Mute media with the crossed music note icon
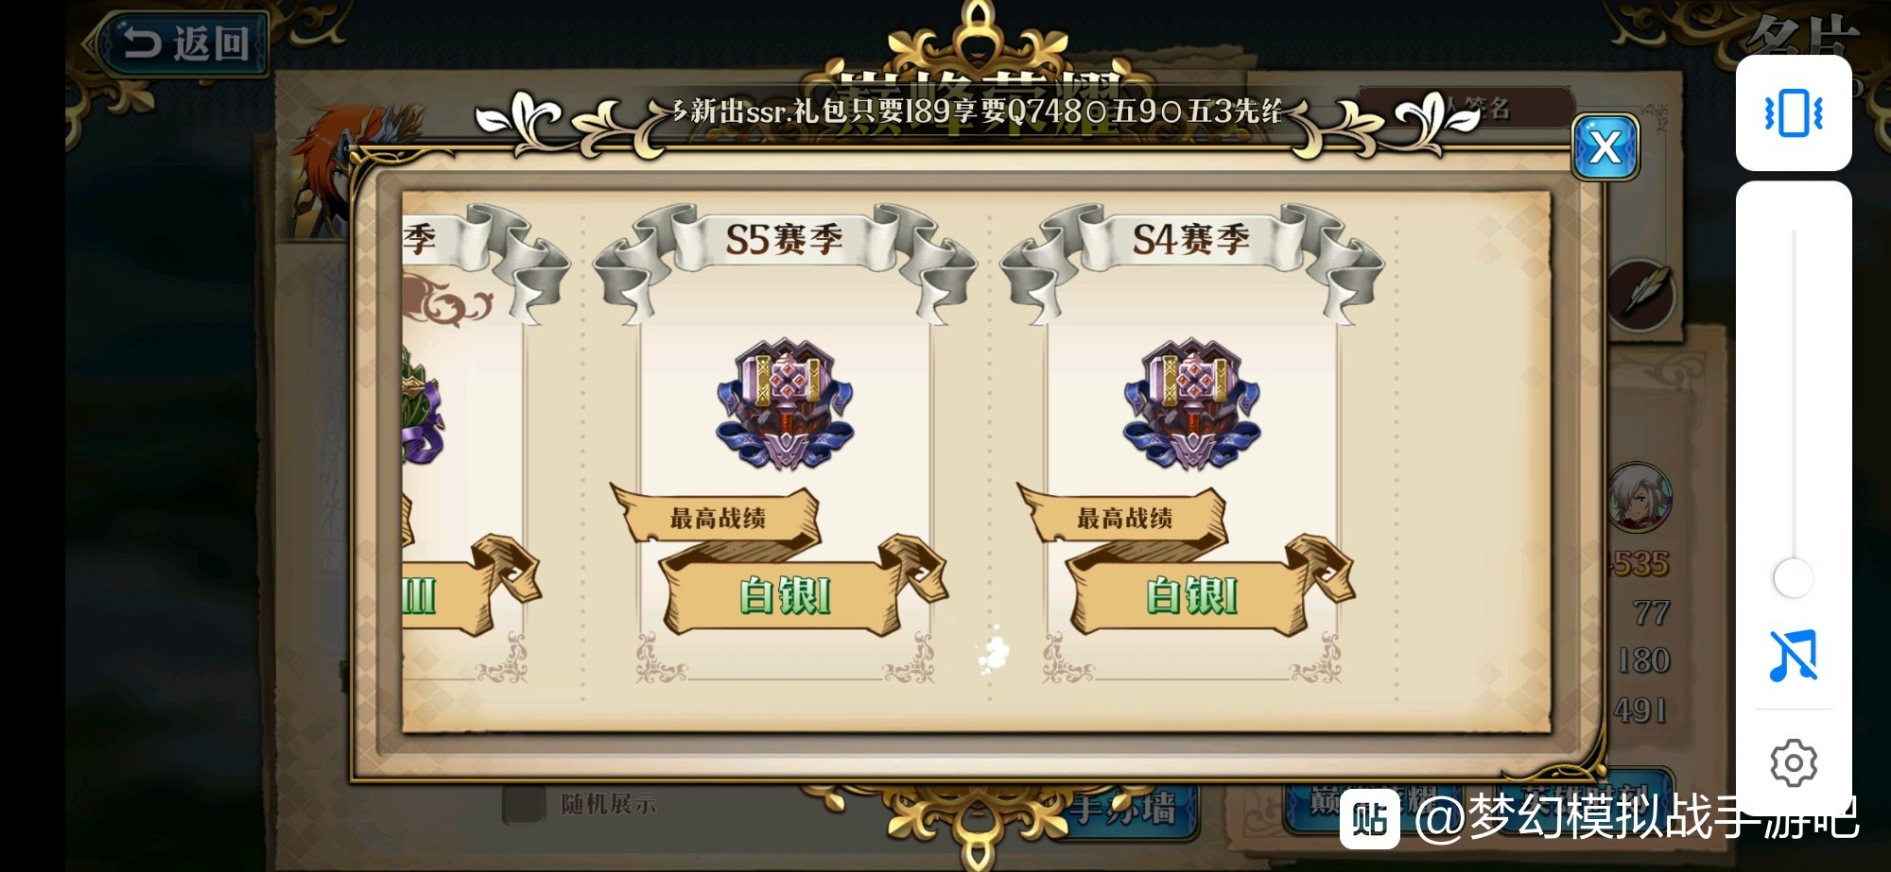This screenshot has width=1891, height=872. point(1793,655)
